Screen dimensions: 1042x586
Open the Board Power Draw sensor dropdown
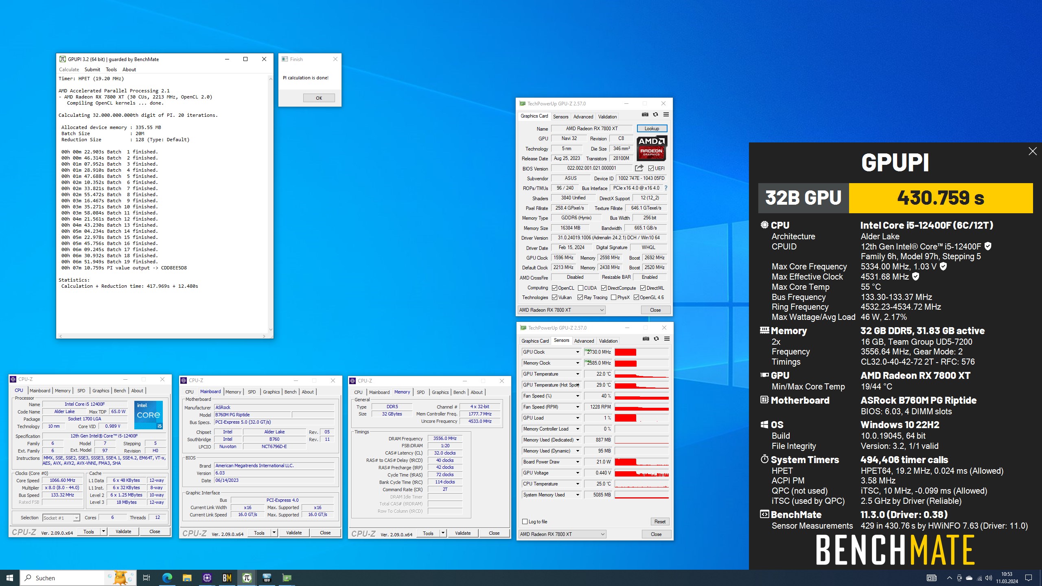tap(577, 462)
